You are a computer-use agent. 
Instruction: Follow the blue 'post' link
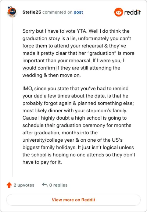pos(78,12)
